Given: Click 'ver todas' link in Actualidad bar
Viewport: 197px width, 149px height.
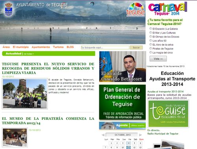Looking at the screenshot, I should pos(29,54).
